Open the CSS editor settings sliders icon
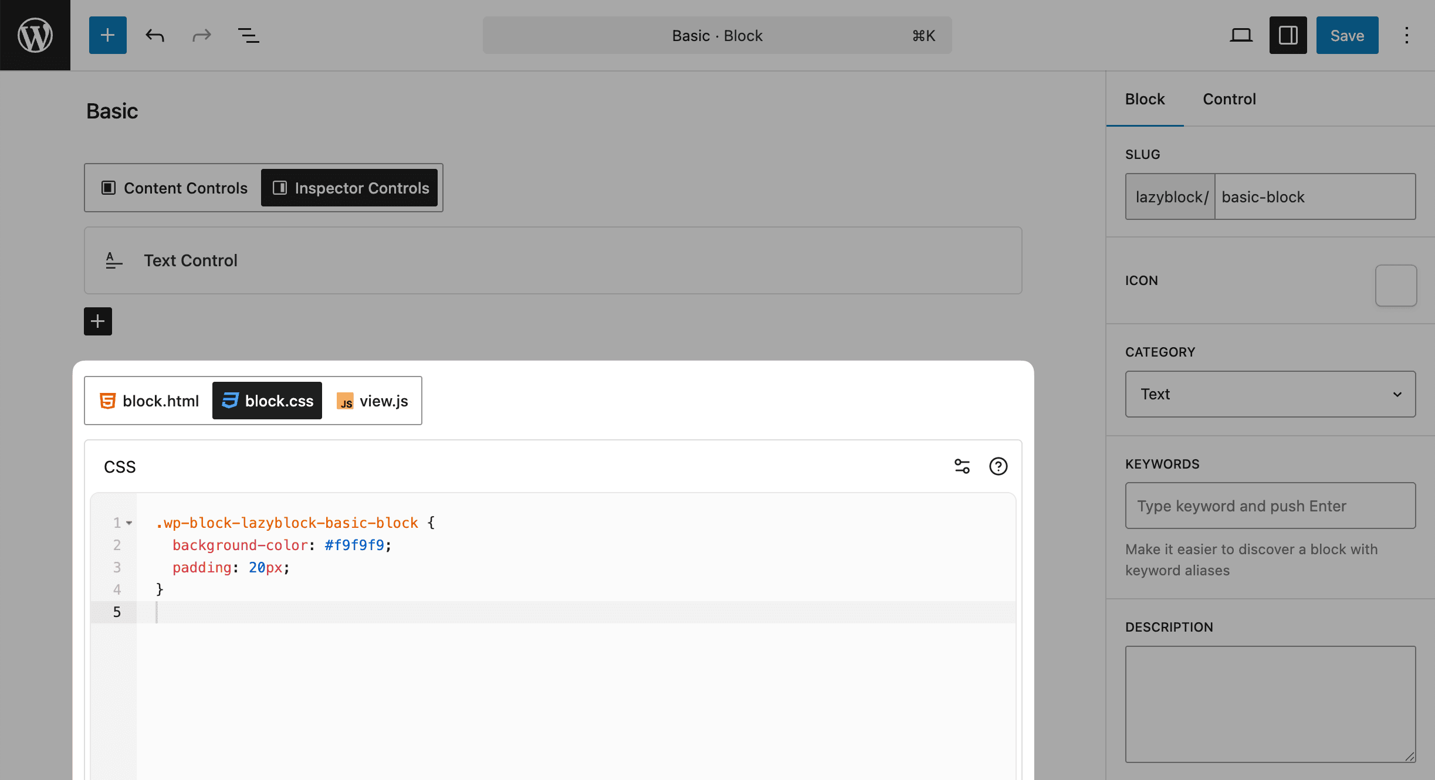Viewport: 1435px width, 780px height. pos(962,466)
